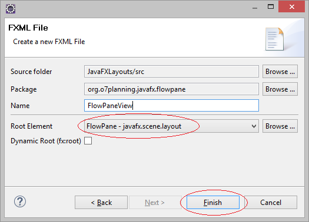Browse for the Root Element class
Screen dimensions: 309x222
pos(280,126)
